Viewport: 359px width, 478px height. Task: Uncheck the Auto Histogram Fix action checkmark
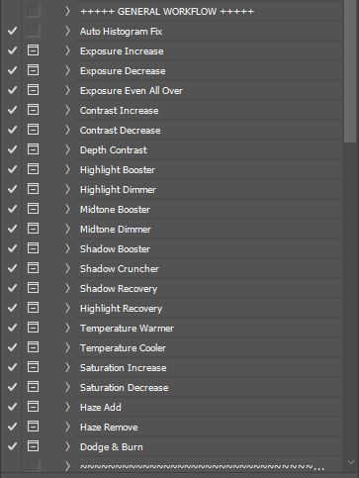(13, 31)
